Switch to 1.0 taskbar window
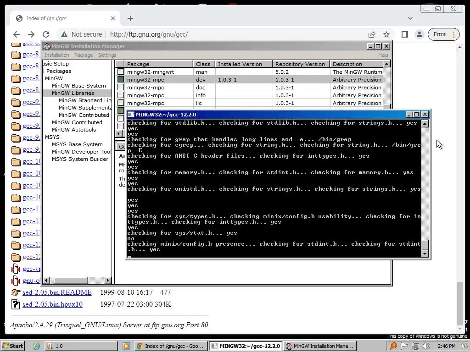 tap(81, 346)
